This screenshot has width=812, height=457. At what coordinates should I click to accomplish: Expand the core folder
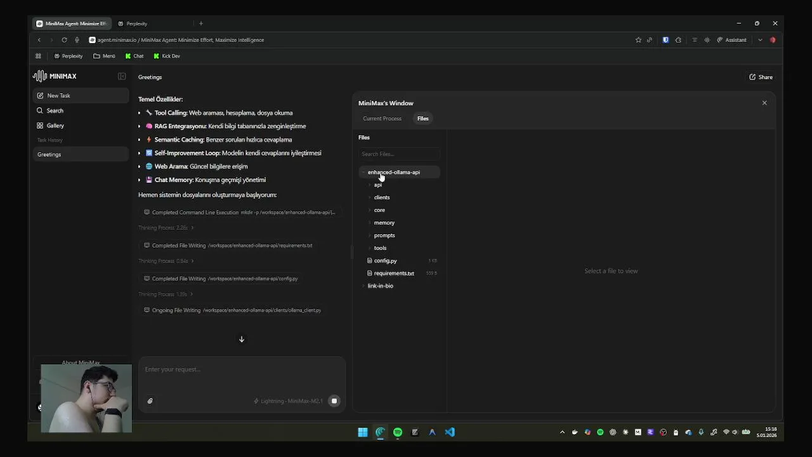pos(379,210)
